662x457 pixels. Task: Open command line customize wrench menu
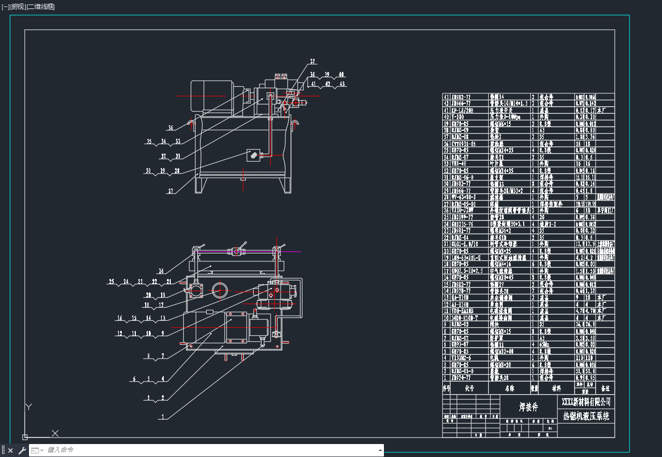[22, 451]
